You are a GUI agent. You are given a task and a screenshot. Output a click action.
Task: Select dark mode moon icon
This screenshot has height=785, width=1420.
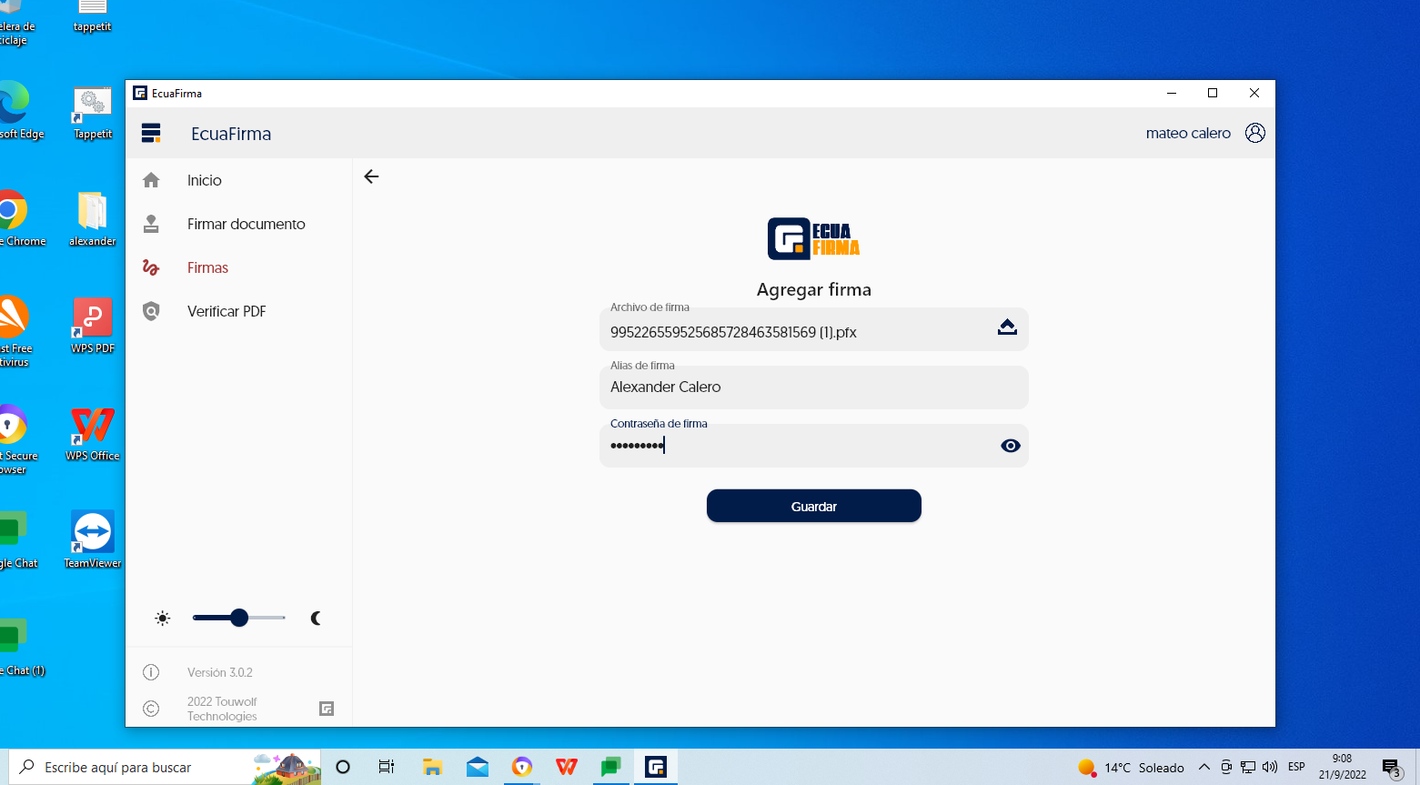[x=316, y=619]
